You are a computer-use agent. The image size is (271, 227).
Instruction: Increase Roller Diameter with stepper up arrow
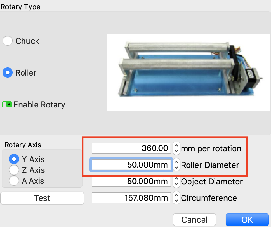click(x=176, y=162)
